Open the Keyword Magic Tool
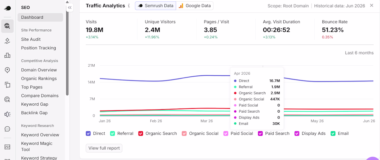The image size is (380, 160). [37, 147]
